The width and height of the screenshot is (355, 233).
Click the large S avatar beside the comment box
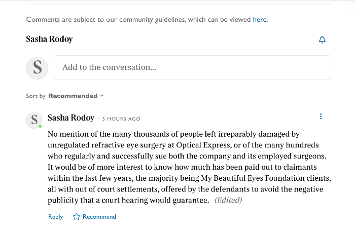click(x=37, y=68)
